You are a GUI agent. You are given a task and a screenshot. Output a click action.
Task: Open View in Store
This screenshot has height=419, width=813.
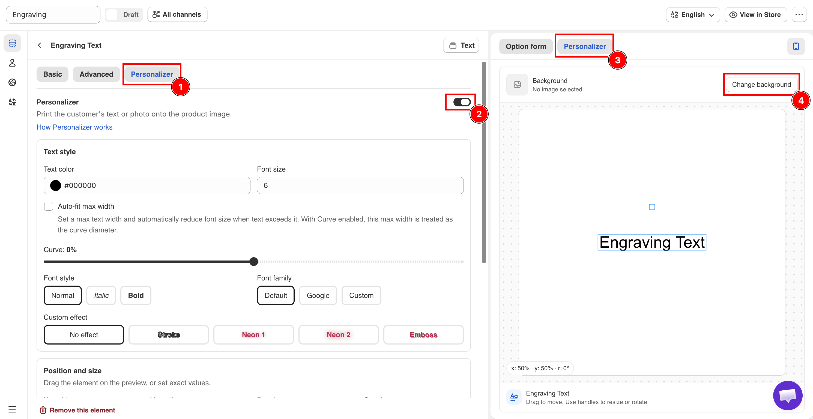tap(755, 14)
